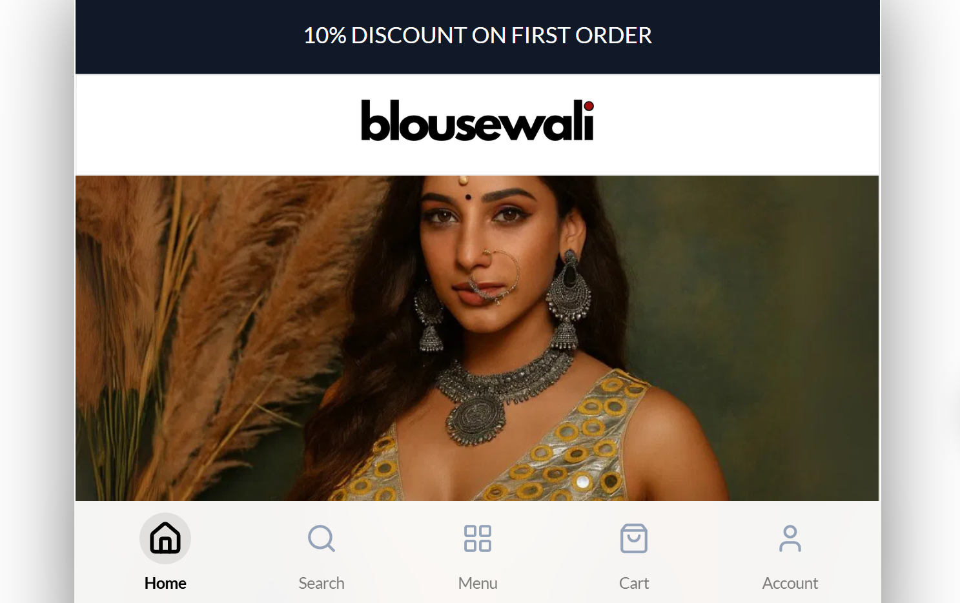The height and width of the screenshot is (603, 960).
Task: Open search via magnifying glass icon
Action: [x=322, y=538]
